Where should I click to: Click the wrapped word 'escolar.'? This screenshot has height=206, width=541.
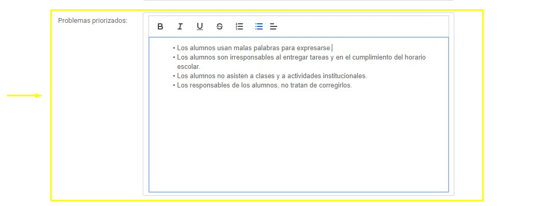189,67
